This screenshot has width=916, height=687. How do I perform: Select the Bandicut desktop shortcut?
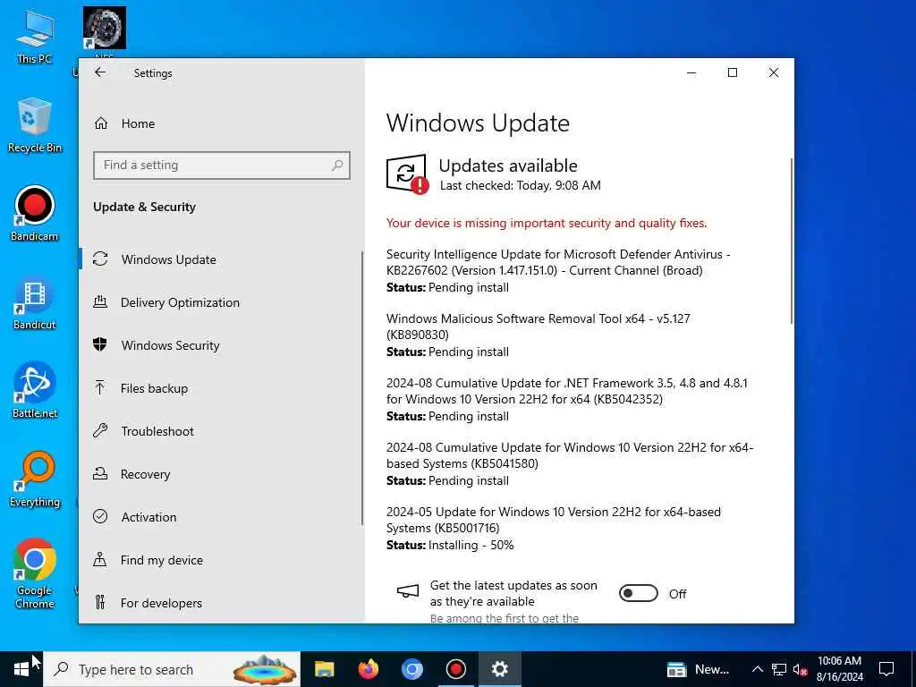pos(35,302)
